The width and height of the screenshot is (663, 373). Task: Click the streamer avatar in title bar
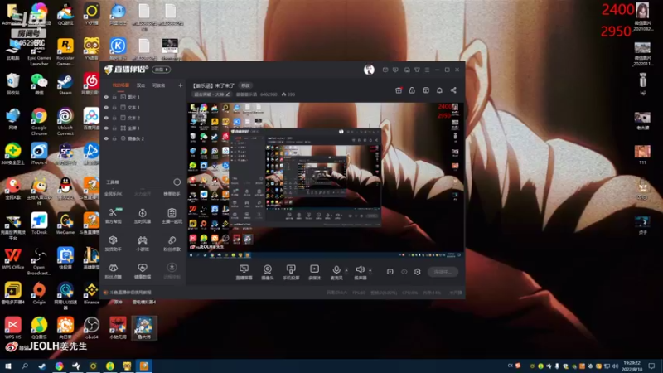[x=369, y=70]
